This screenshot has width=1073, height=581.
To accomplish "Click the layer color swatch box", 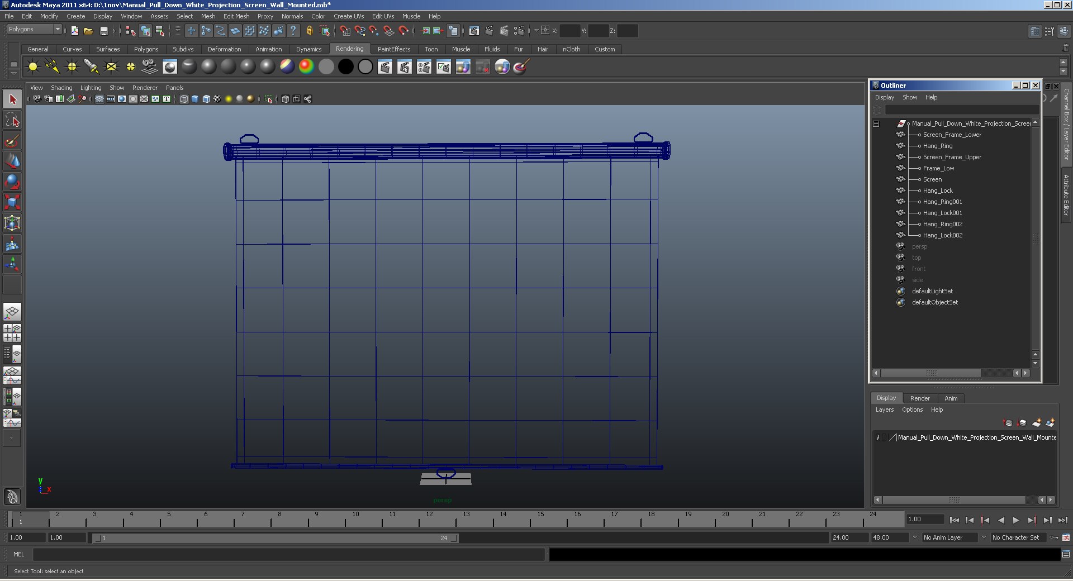I will click(x=892, y=437).
